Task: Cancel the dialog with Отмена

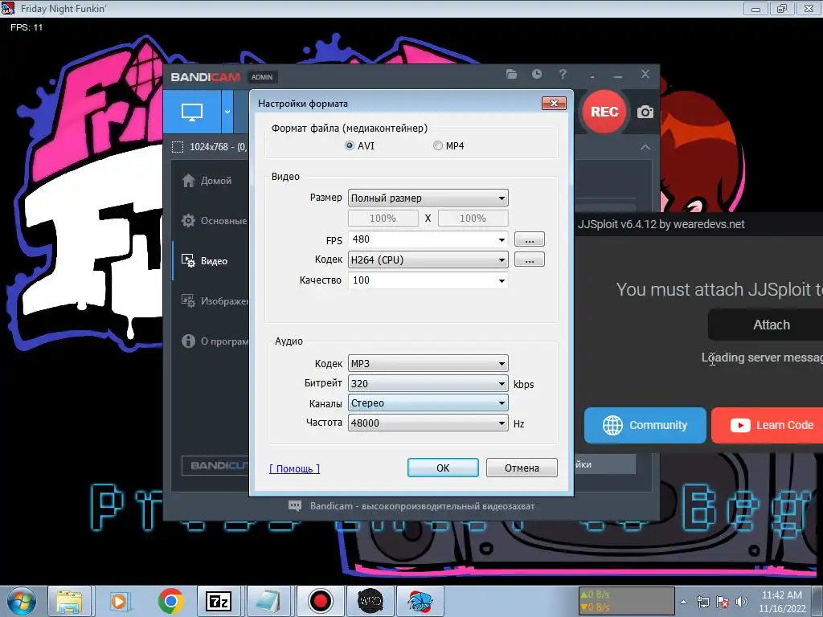Action: pos(522,468)
